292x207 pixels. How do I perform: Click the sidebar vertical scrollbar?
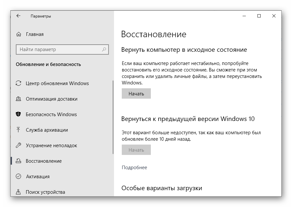click(113, 116)
